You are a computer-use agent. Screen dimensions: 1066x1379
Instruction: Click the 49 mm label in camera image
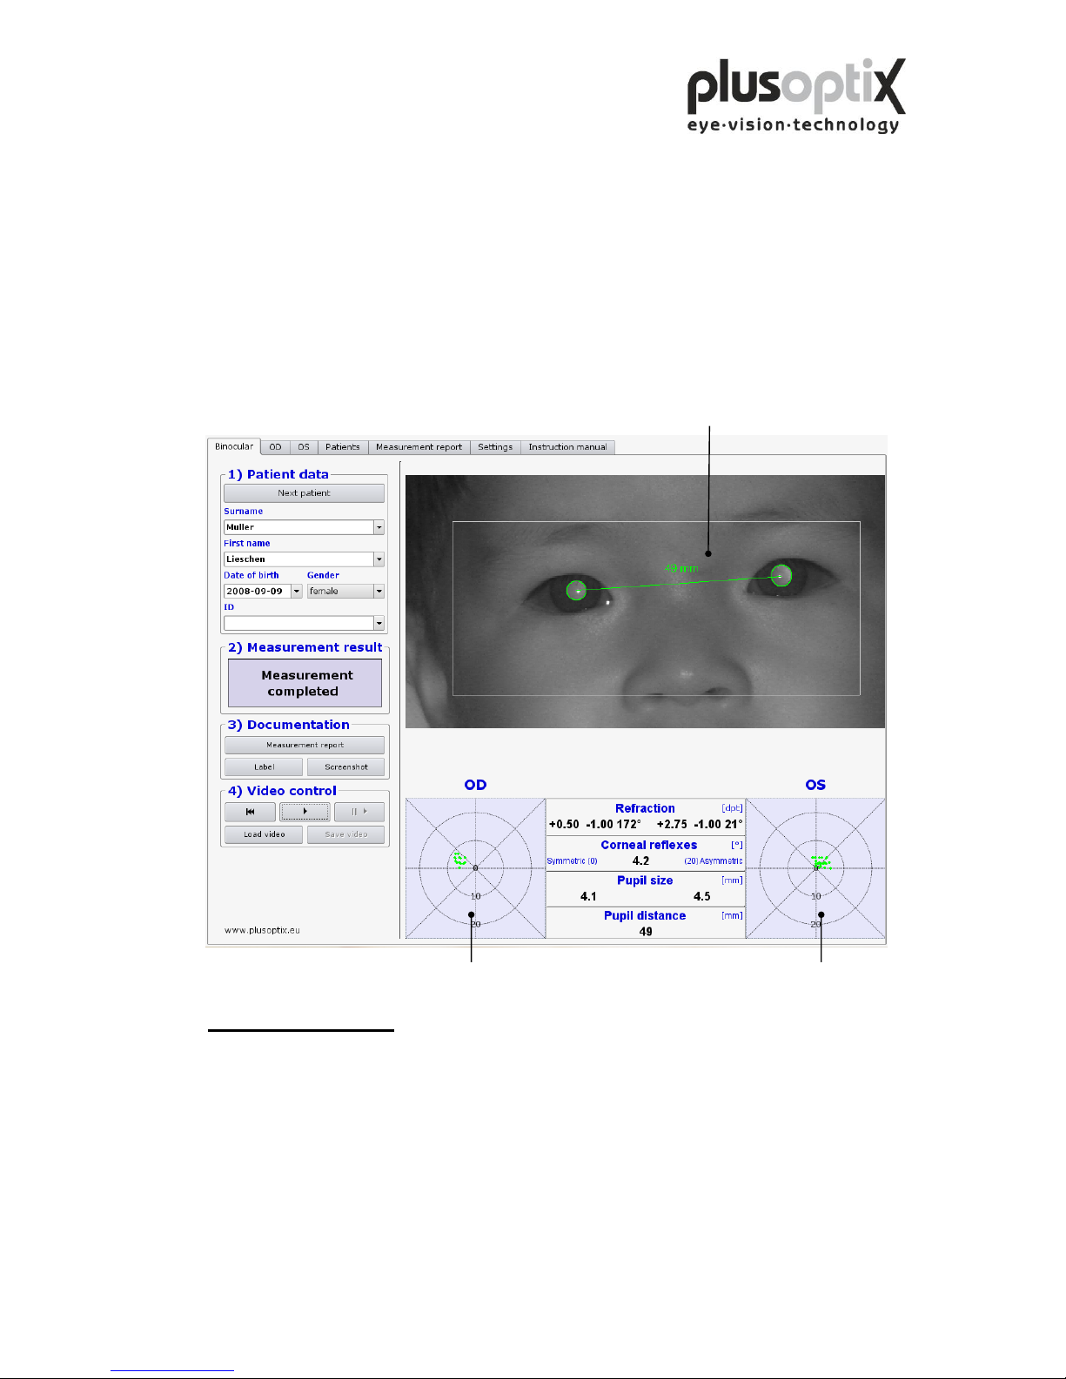(x=680, y=569)
